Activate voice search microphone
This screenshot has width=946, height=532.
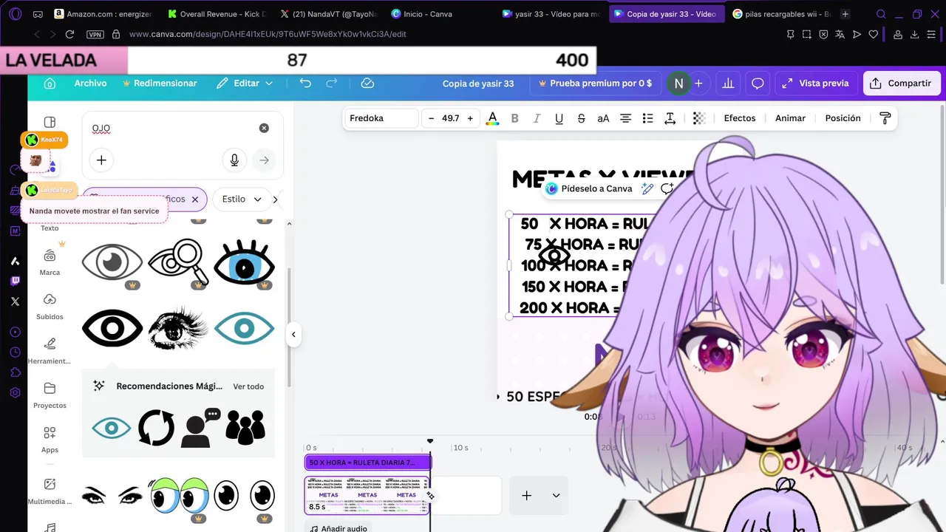(x=234, y=160)
